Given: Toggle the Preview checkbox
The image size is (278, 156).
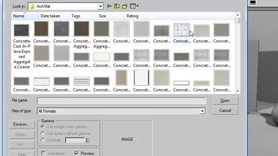Looking at the screenshot, I should 76,153.
